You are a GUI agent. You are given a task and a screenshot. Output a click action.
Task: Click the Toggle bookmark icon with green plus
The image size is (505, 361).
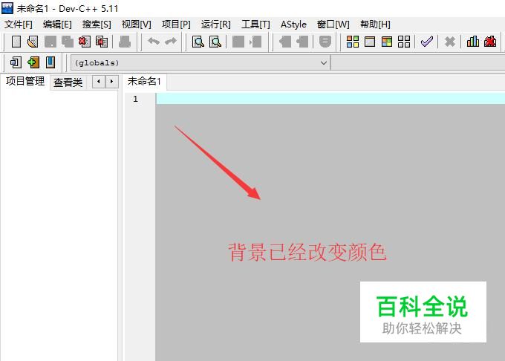pos(33,62)
